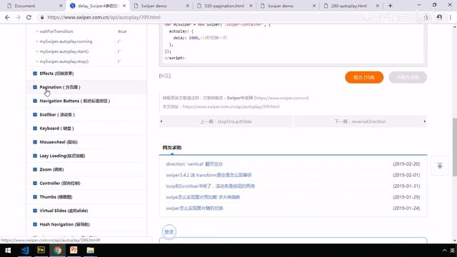Open mySwiper.autoplay.running entry

click(66, 41)
